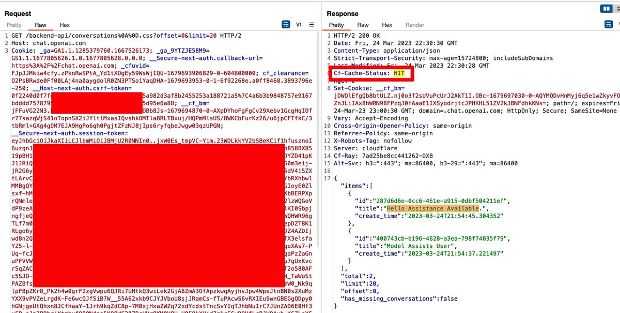620x313 pixels.
Task: Open the Response Render tab
Action: (x=414, y=25)
